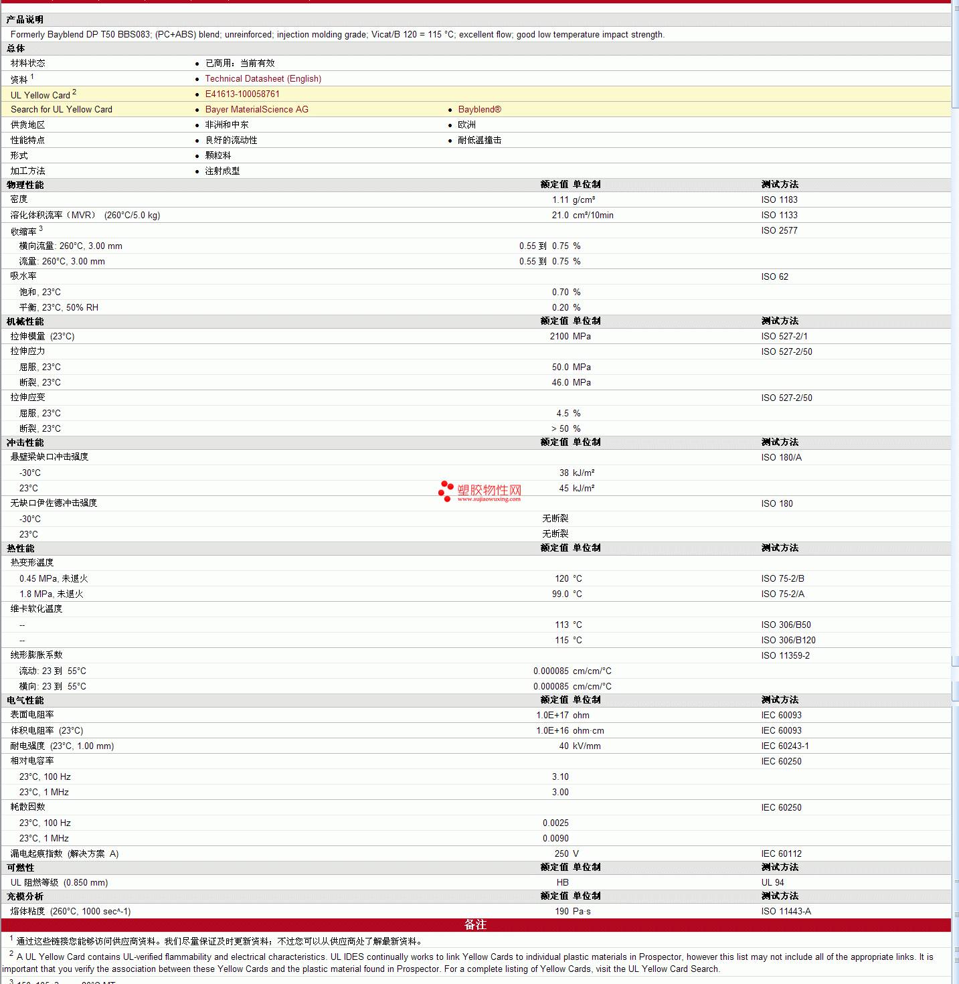Select the MVR value 21.0
This screenshot has width=959, height=984.
pyautogui.click(x=560, y=216)
